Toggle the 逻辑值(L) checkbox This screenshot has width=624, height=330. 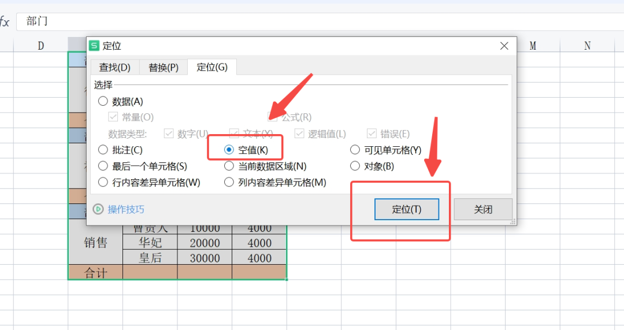coord(299,134)
